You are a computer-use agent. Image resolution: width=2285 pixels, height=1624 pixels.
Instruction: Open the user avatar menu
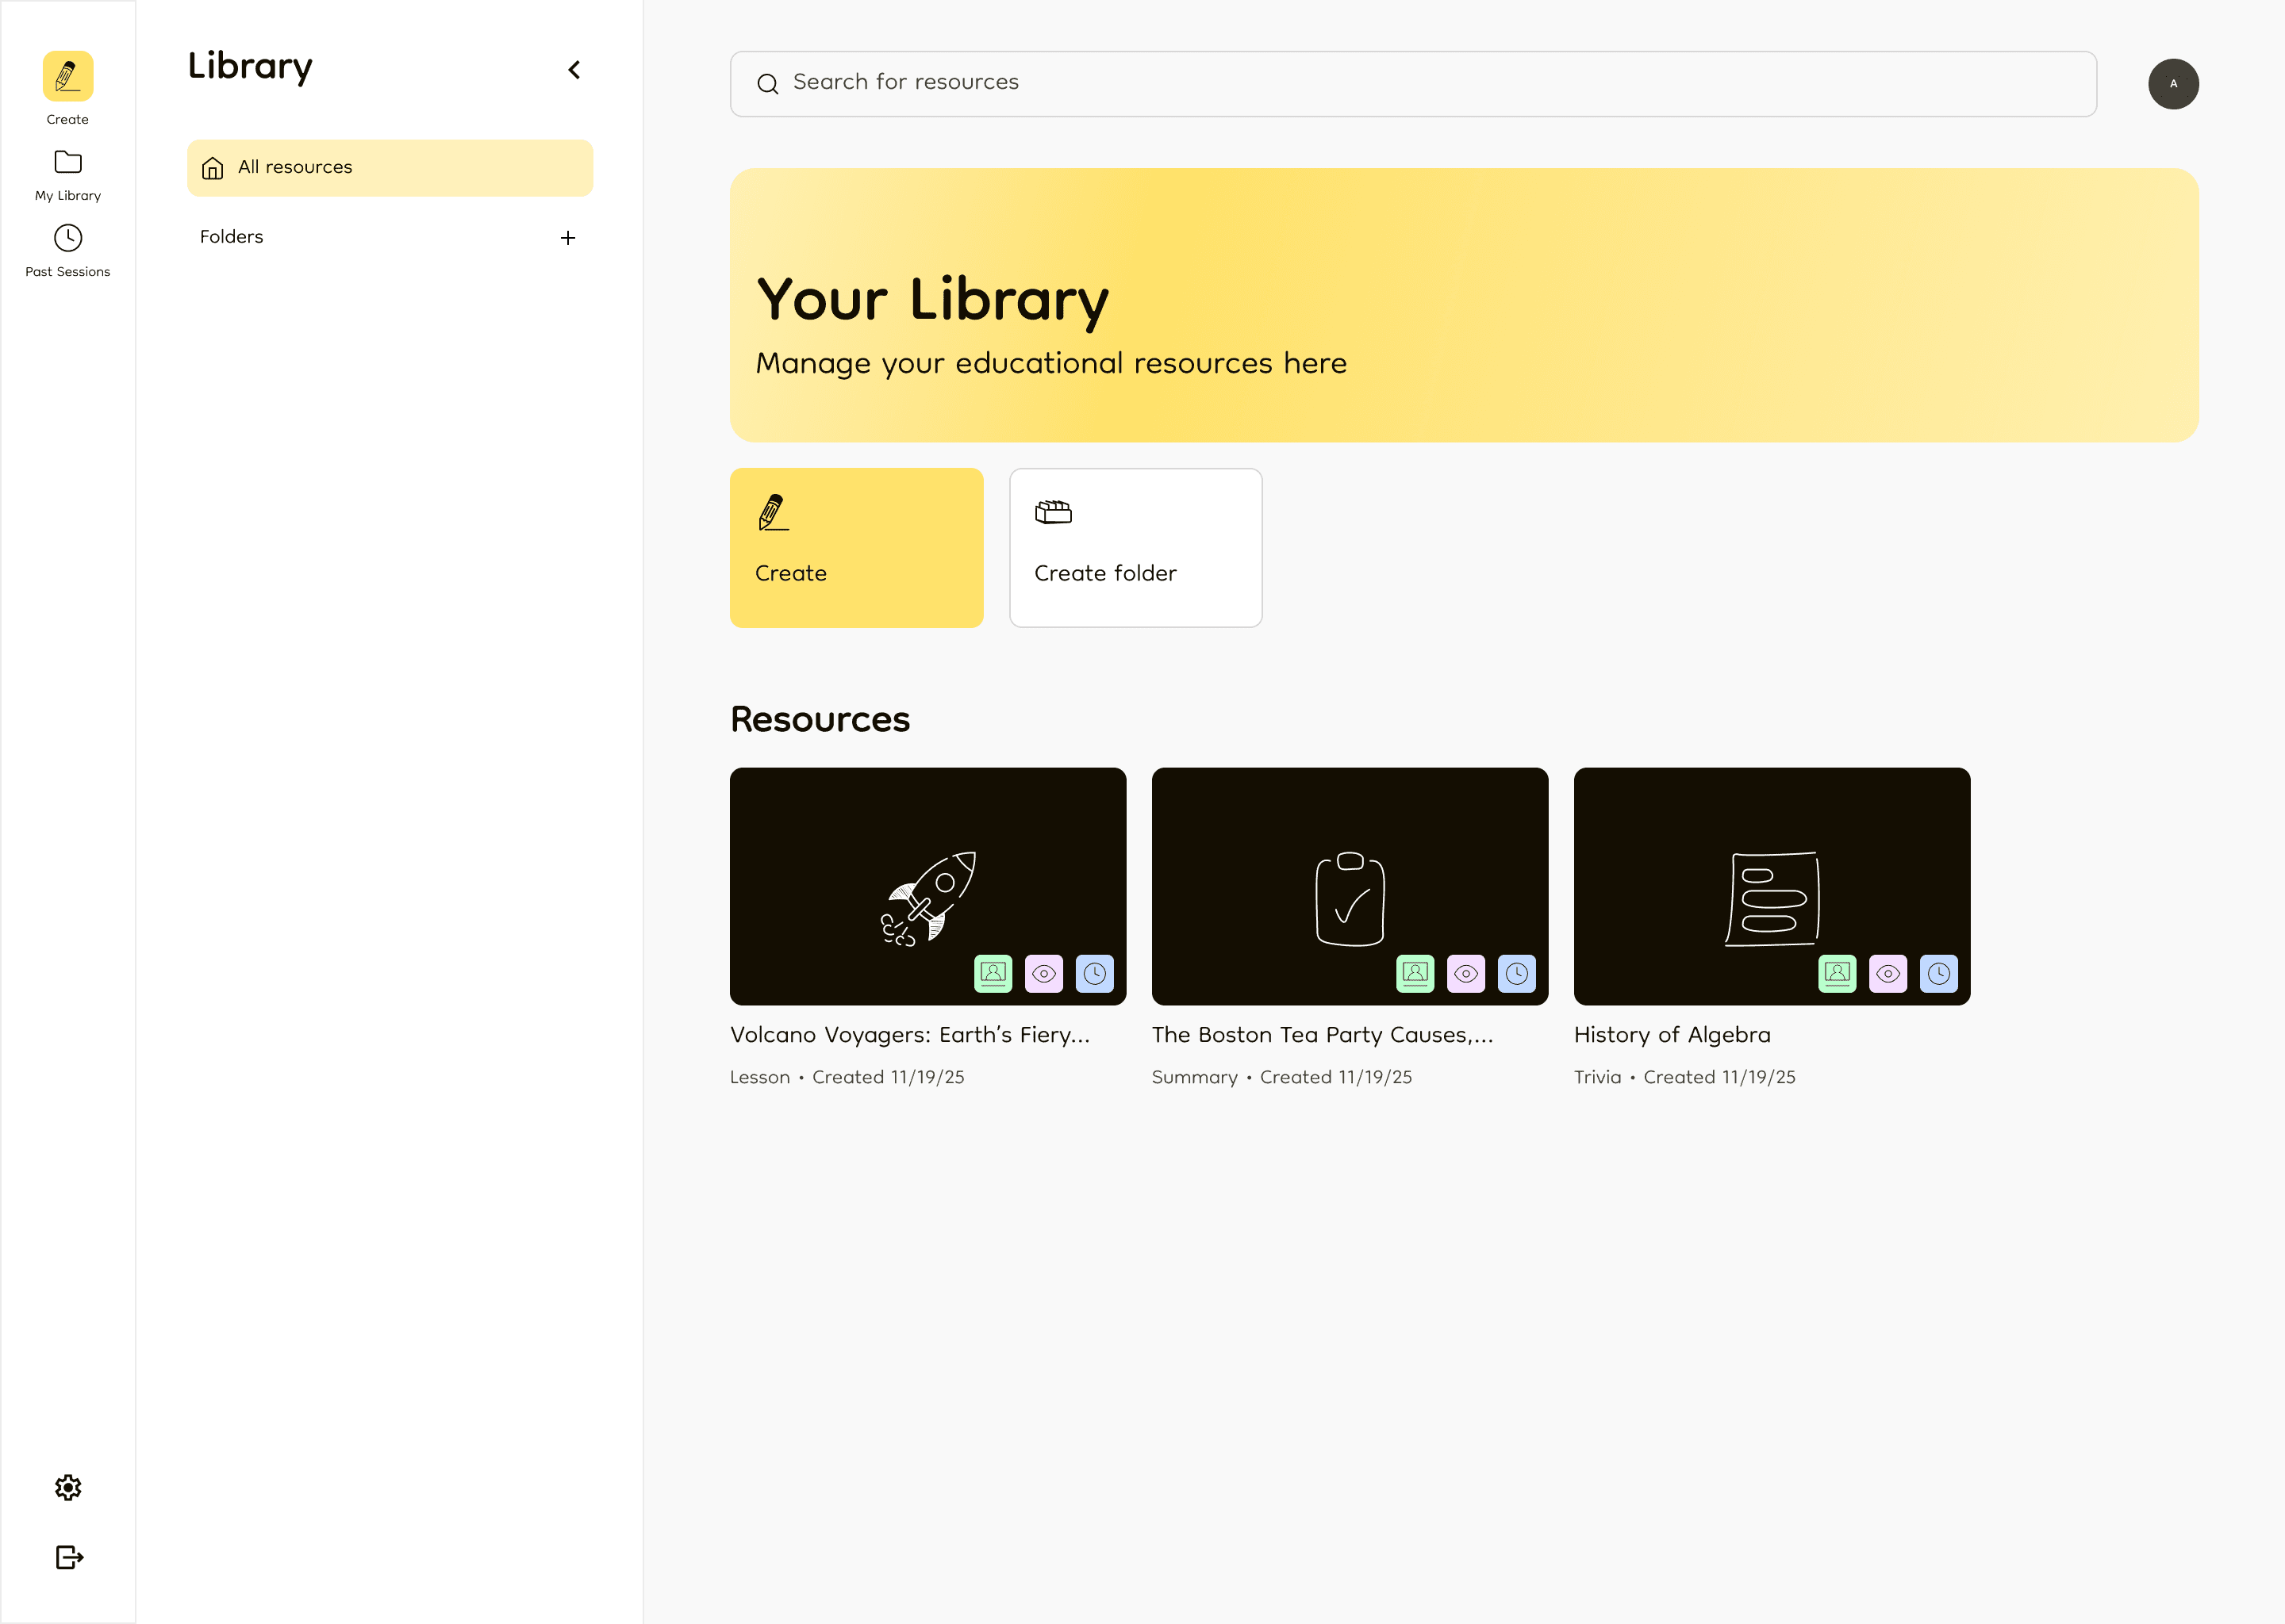point(2173,84)
